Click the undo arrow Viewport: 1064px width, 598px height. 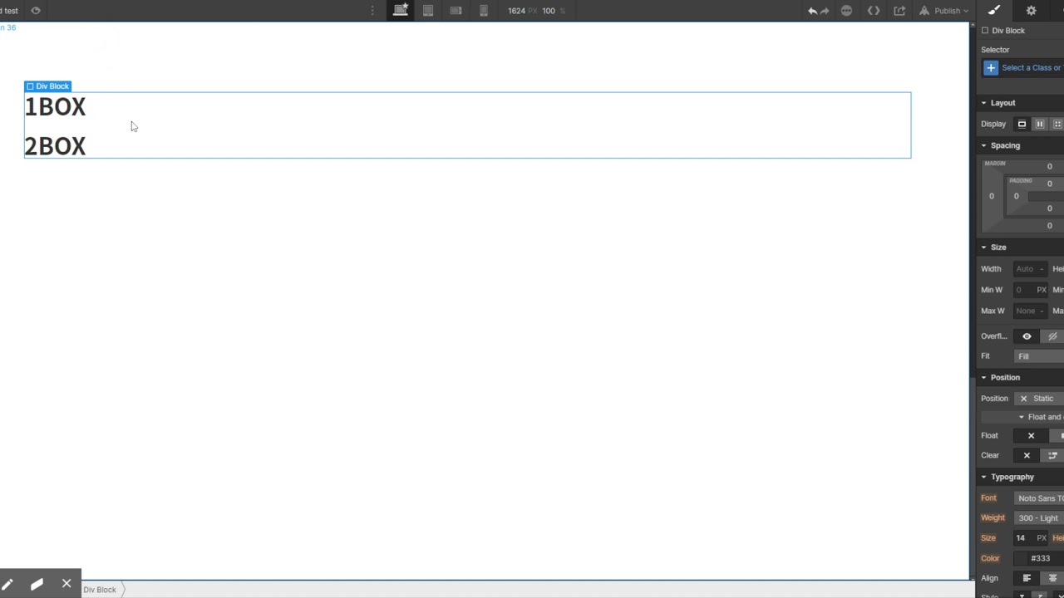click(812, 11)
